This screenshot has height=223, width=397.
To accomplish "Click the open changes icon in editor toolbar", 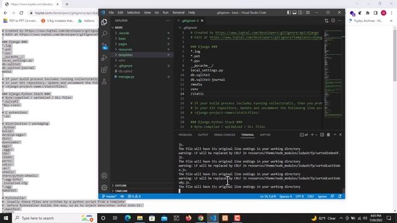I will pyautogui.click(x=326, y=20).
